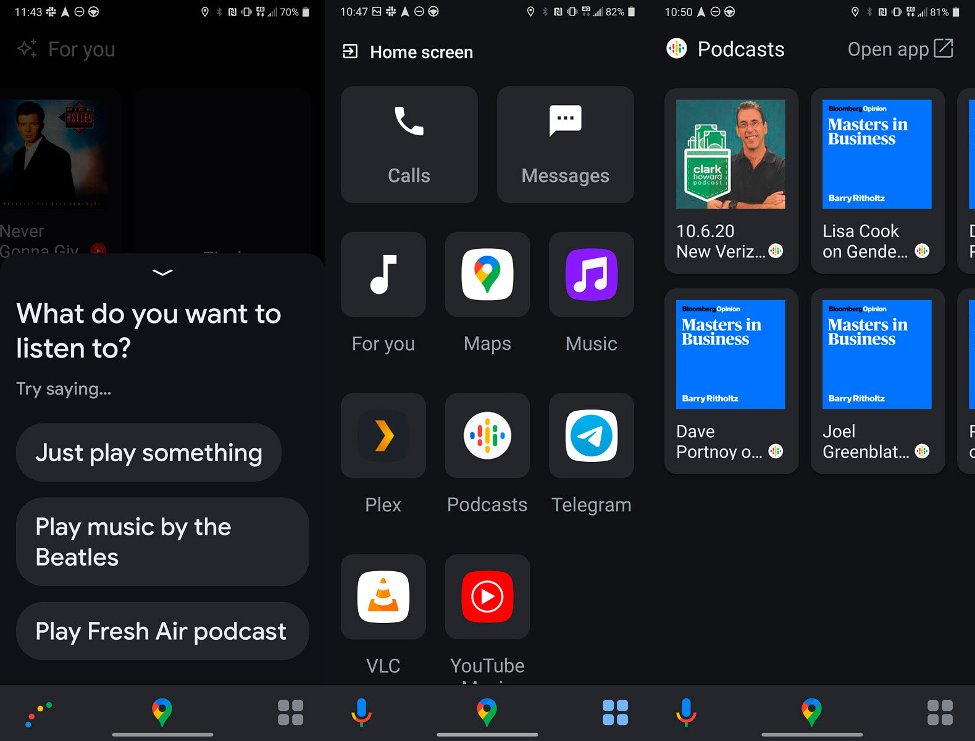Open the VLC app icon
The width and height of the screenshot is (975, 741).
[x=383, y=597]
